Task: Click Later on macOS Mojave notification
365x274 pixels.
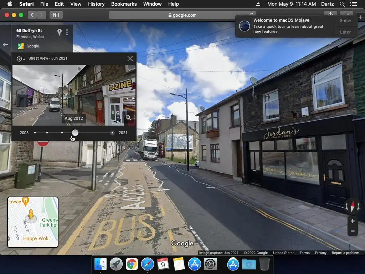Action: 345,32
